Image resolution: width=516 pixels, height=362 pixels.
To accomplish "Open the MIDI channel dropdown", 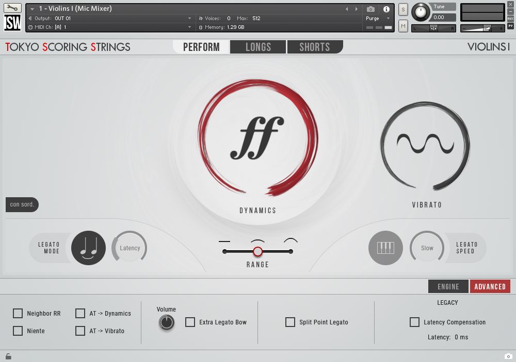I will click(x=110, y=27).
